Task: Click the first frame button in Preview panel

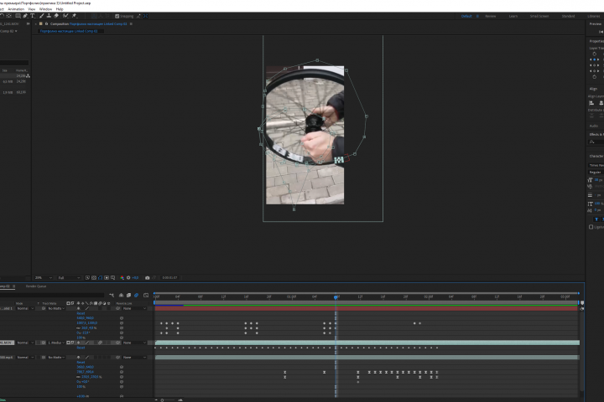Action: point(601,32)
